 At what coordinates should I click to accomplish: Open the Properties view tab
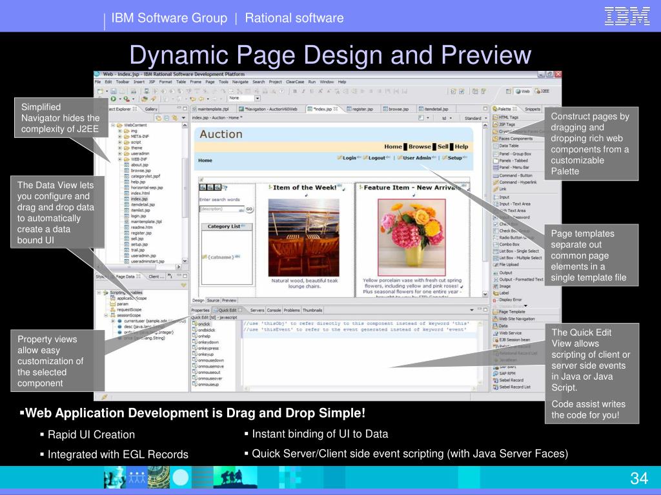click(x=200, y=310)
